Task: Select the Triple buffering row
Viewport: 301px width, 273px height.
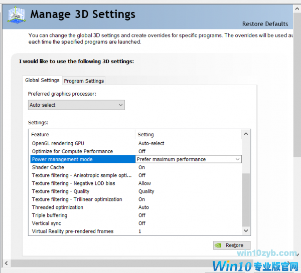Action: pyautogui.click(x=136, y=215)
